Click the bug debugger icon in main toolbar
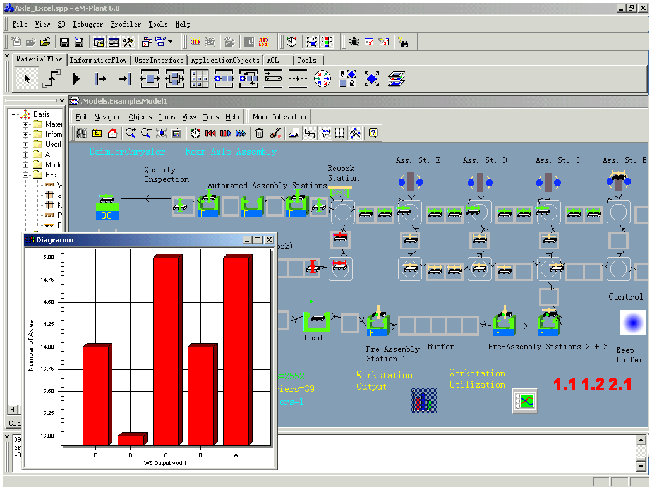Viewport: 652px width, 490px height. point(354,42)
